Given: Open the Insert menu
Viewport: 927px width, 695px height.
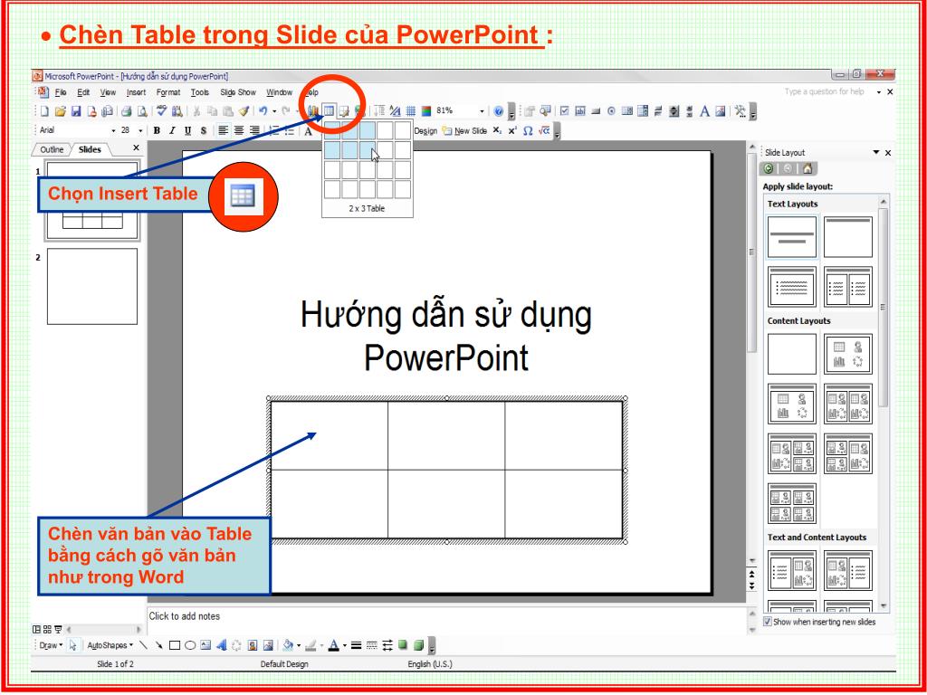Looking at the screenshot, I should pyautogui.click(x=136, y=92).
